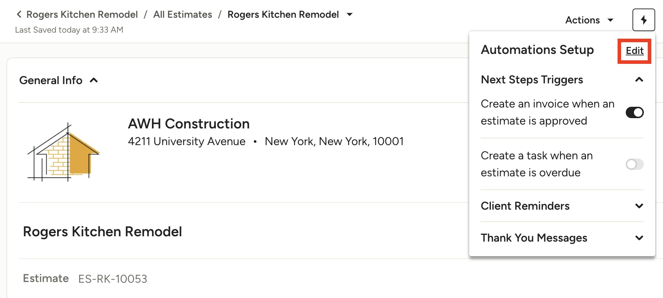663x298 pixels.
Task: Click the Rogers Kitchen Remodel estimate title
Action: click(103, 232)
